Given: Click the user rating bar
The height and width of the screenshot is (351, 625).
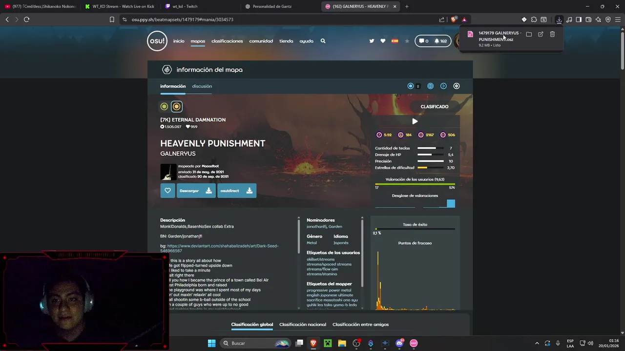Looking at the screenshot, I should pyautogui.click(x=415, y=184).
